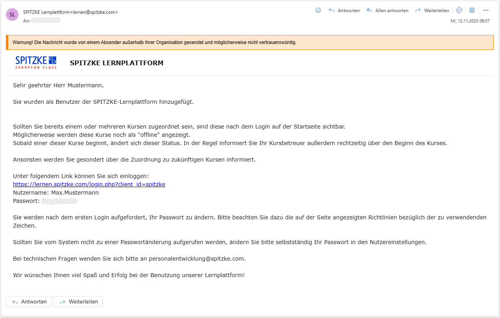This screenshot has height=318, width=500.
Task: Click the external sender warning banner
Action: pyautogui.click(x=250, y=42)
